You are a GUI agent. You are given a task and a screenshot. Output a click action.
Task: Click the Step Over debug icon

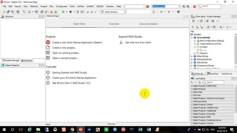click(x=92, y=12)
